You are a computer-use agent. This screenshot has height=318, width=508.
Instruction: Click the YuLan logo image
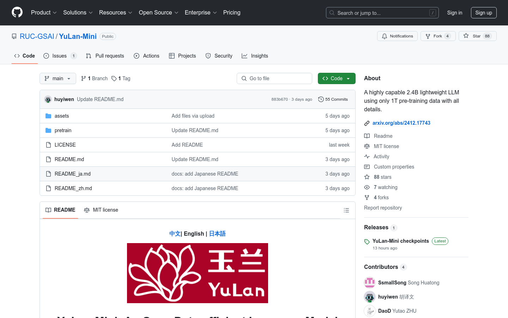point(198,273)
